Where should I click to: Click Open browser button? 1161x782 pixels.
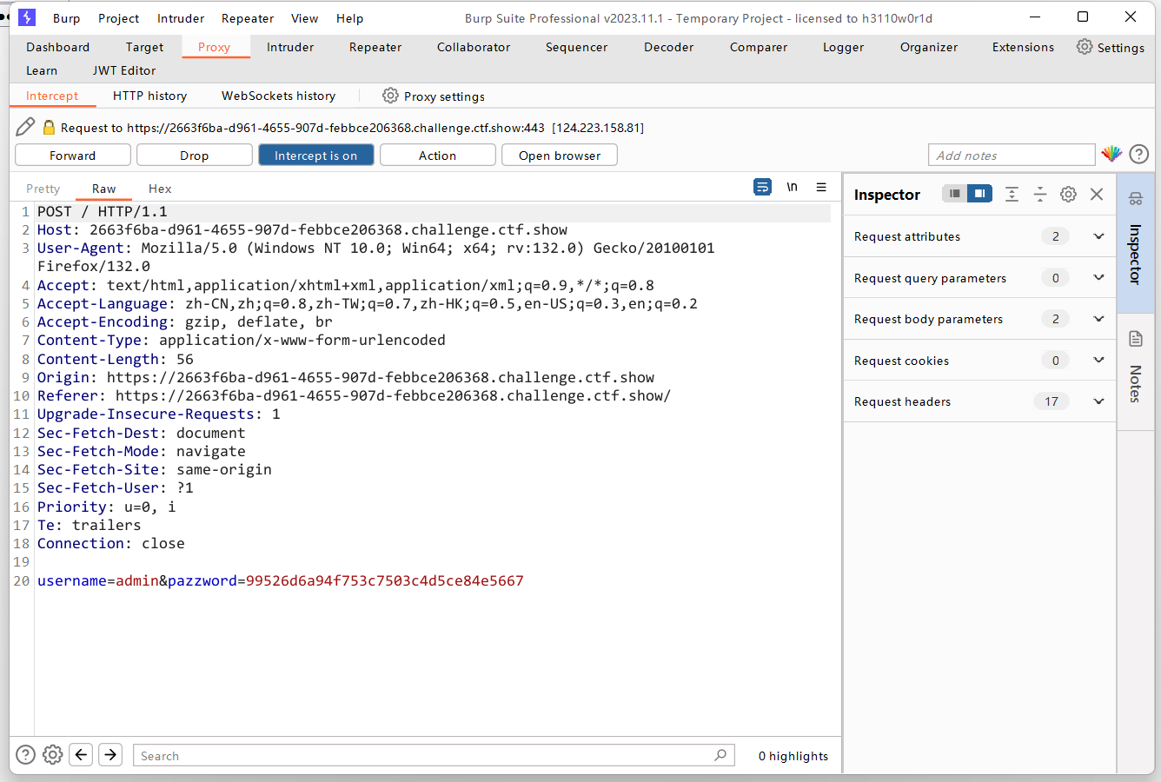(x=560, y=155)
